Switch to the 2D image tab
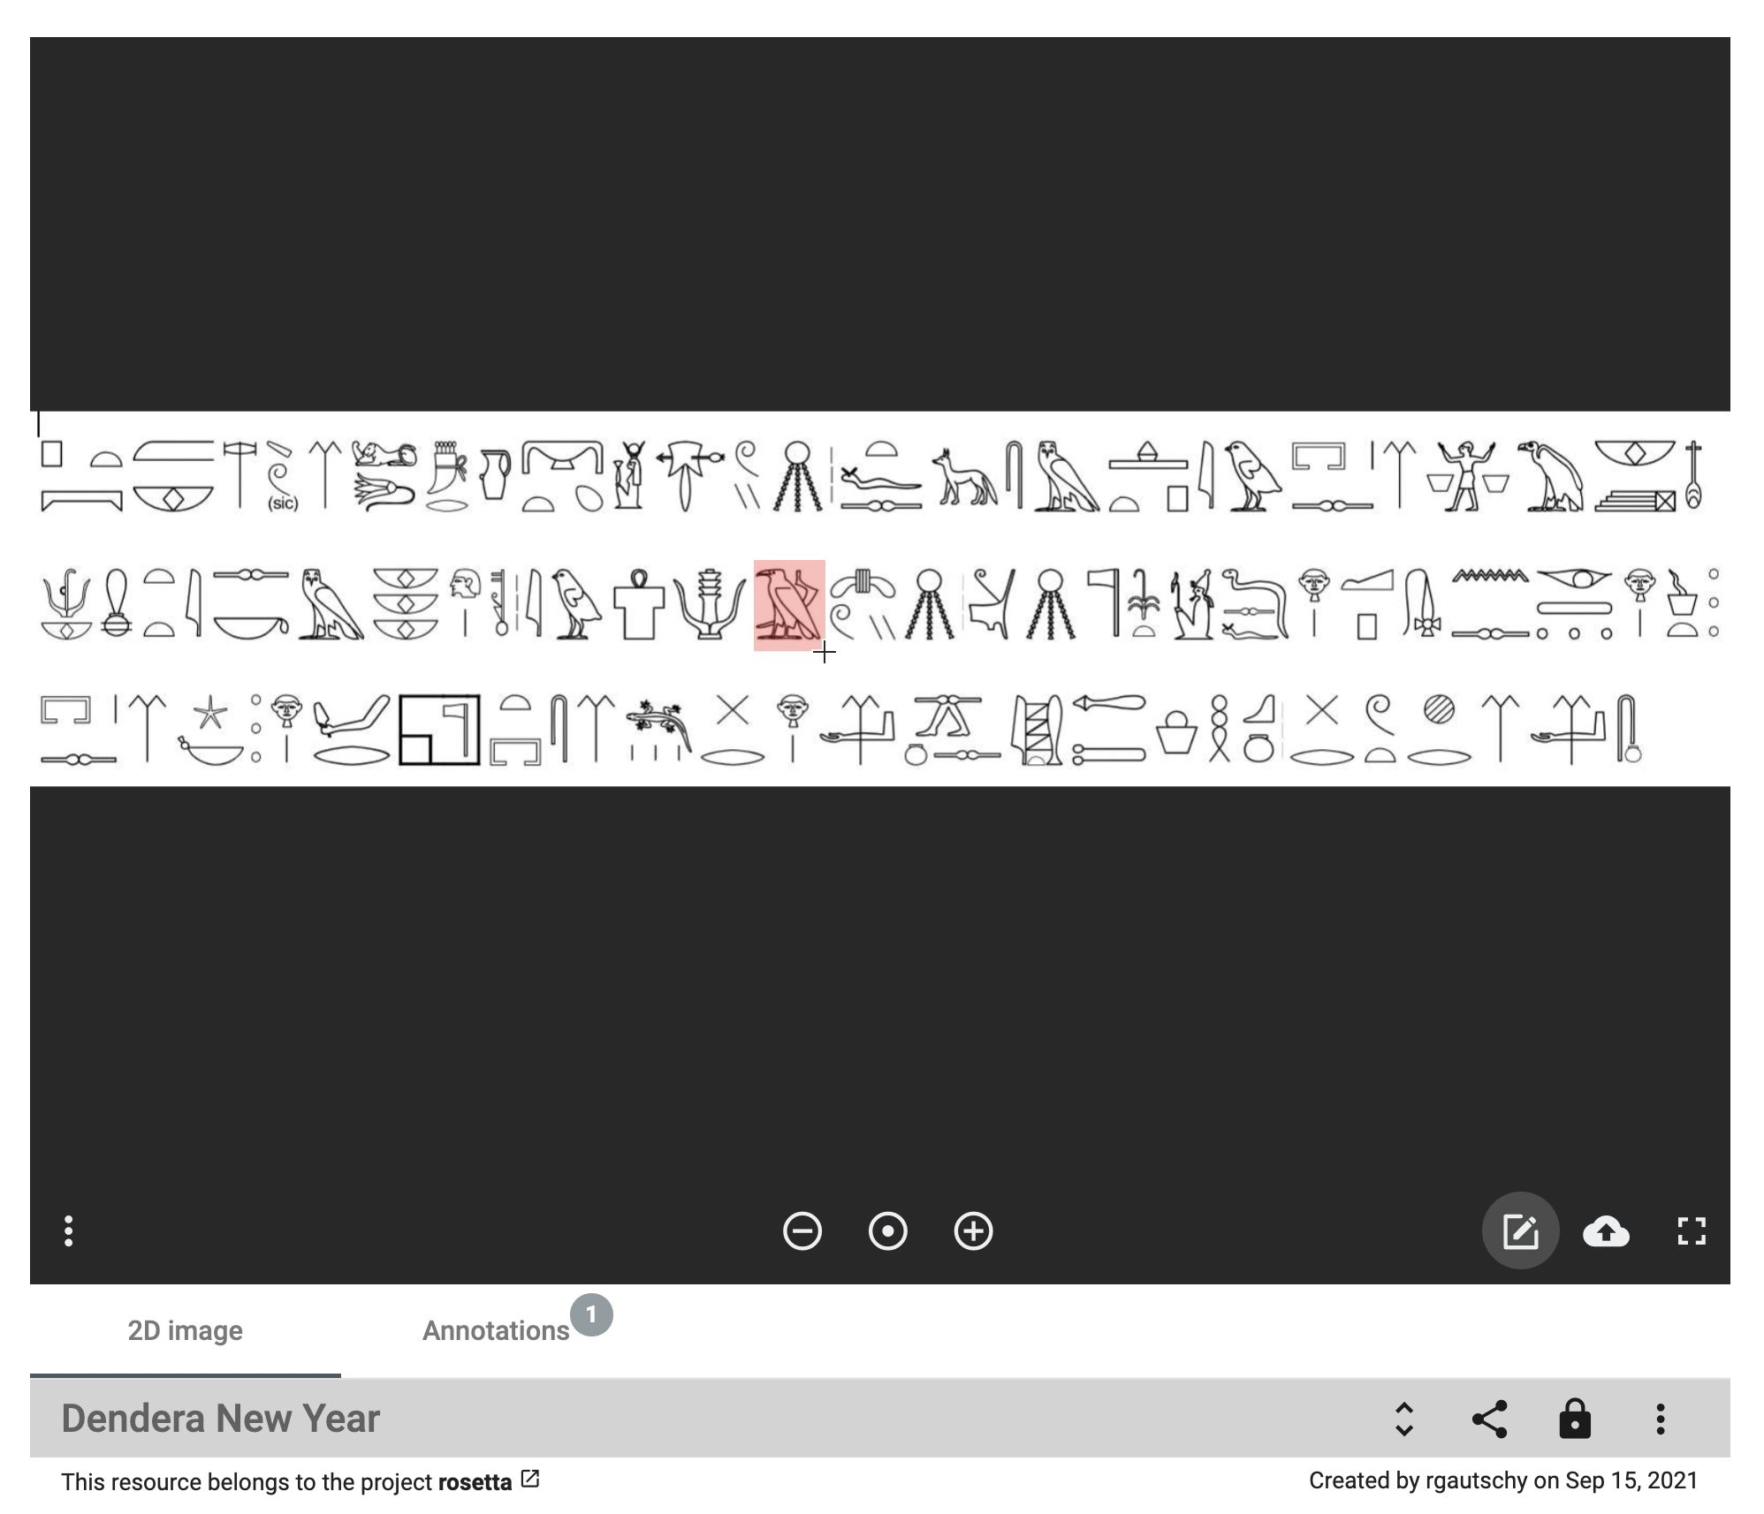 [x=185, y=1330]
